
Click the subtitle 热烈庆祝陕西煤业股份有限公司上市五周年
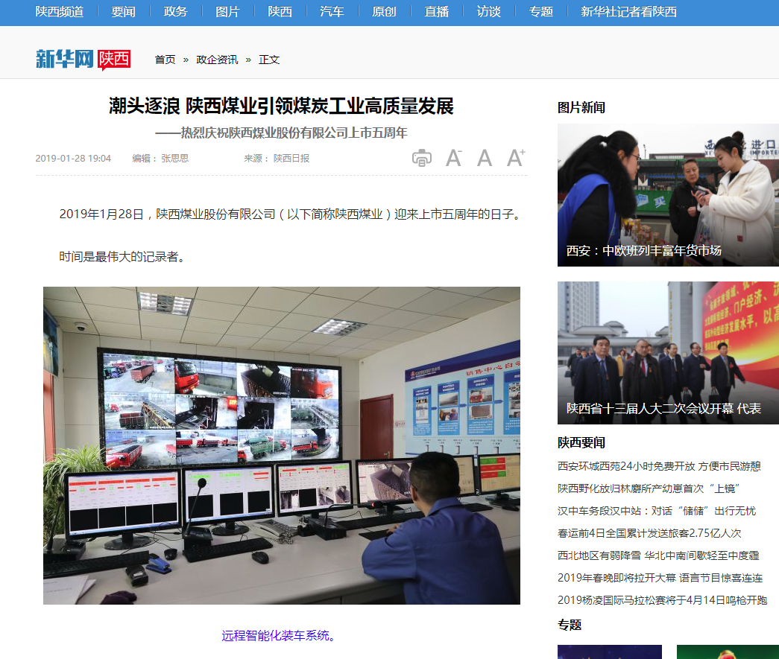(281, 133)
